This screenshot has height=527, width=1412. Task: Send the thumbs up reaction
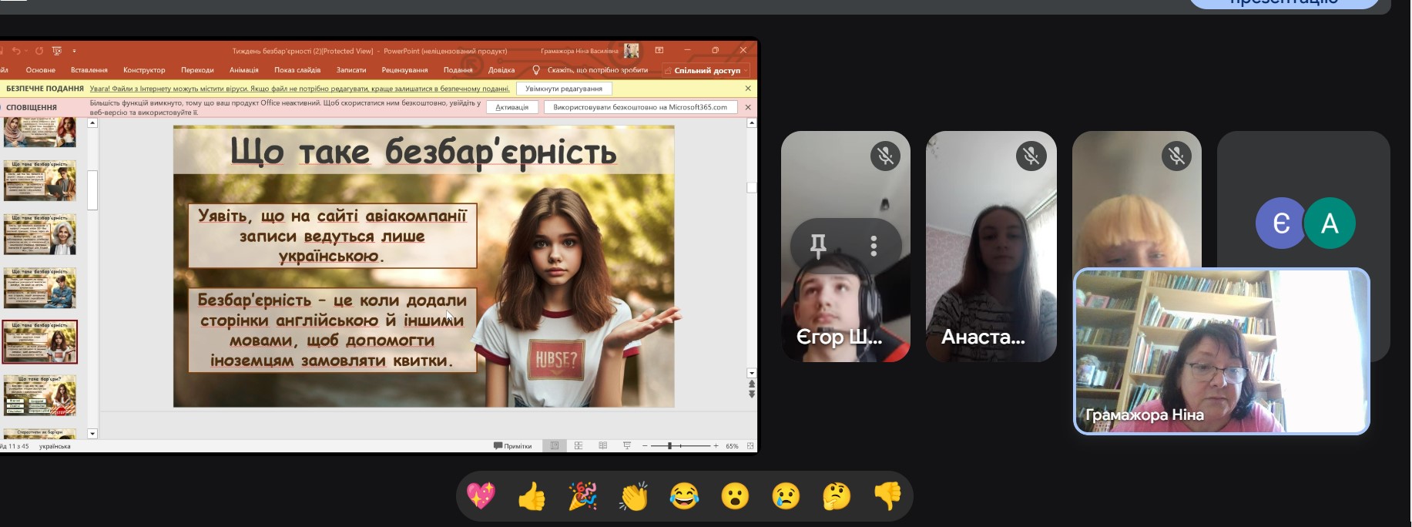[x=532, y=496]
